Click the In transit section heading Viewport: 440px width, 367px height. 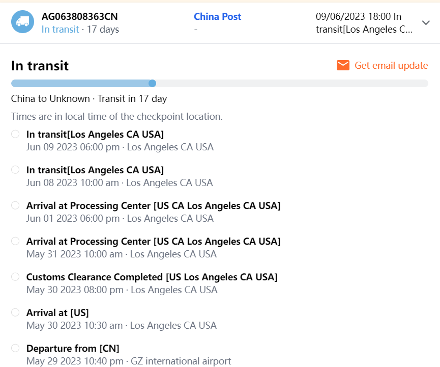40,66
